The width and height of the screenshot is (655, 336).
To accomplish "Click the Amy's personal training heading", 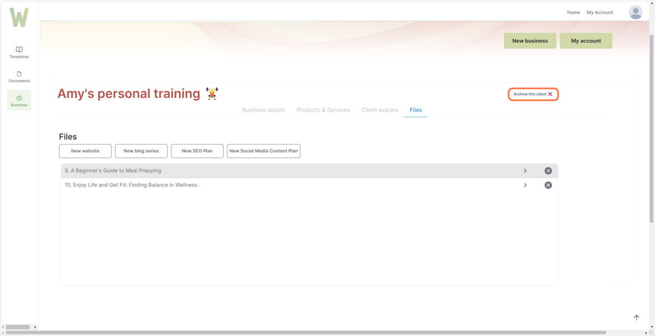I will pyautogui.click(x=129, y=93).
